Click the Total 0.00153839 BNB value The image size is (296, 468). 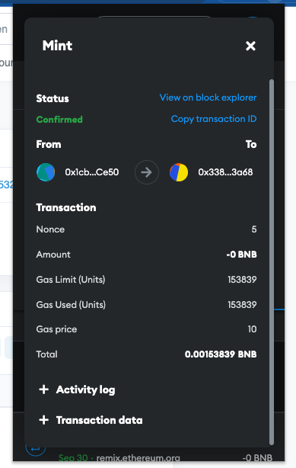click(x=221, y=354)
